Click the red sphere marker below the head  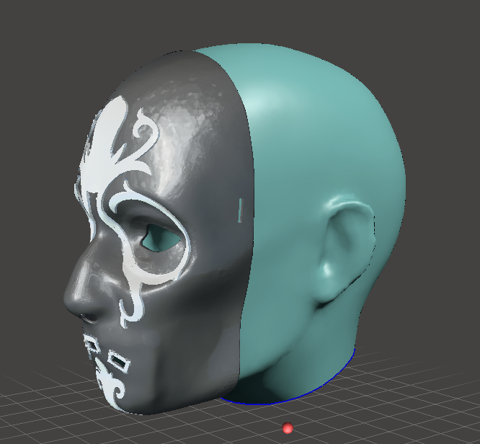coord(288,428)
